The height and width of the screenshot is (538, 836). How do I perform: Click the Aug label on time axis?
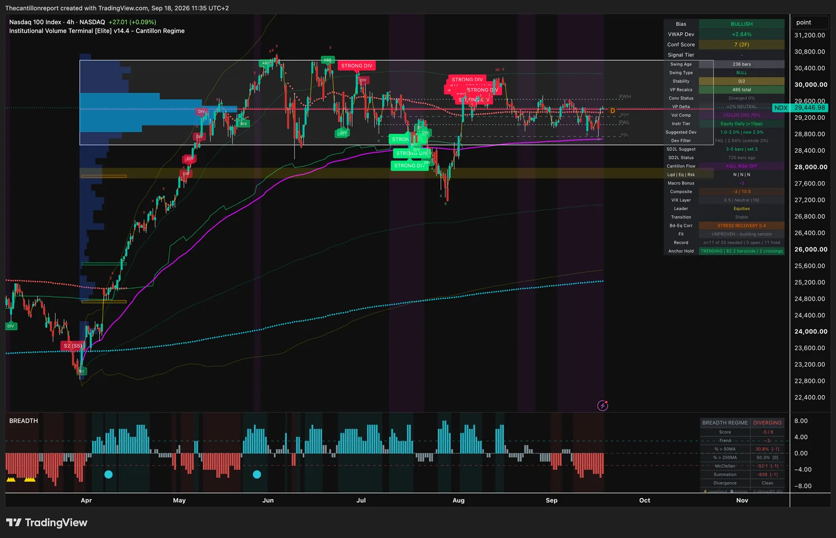pos(459,500)
